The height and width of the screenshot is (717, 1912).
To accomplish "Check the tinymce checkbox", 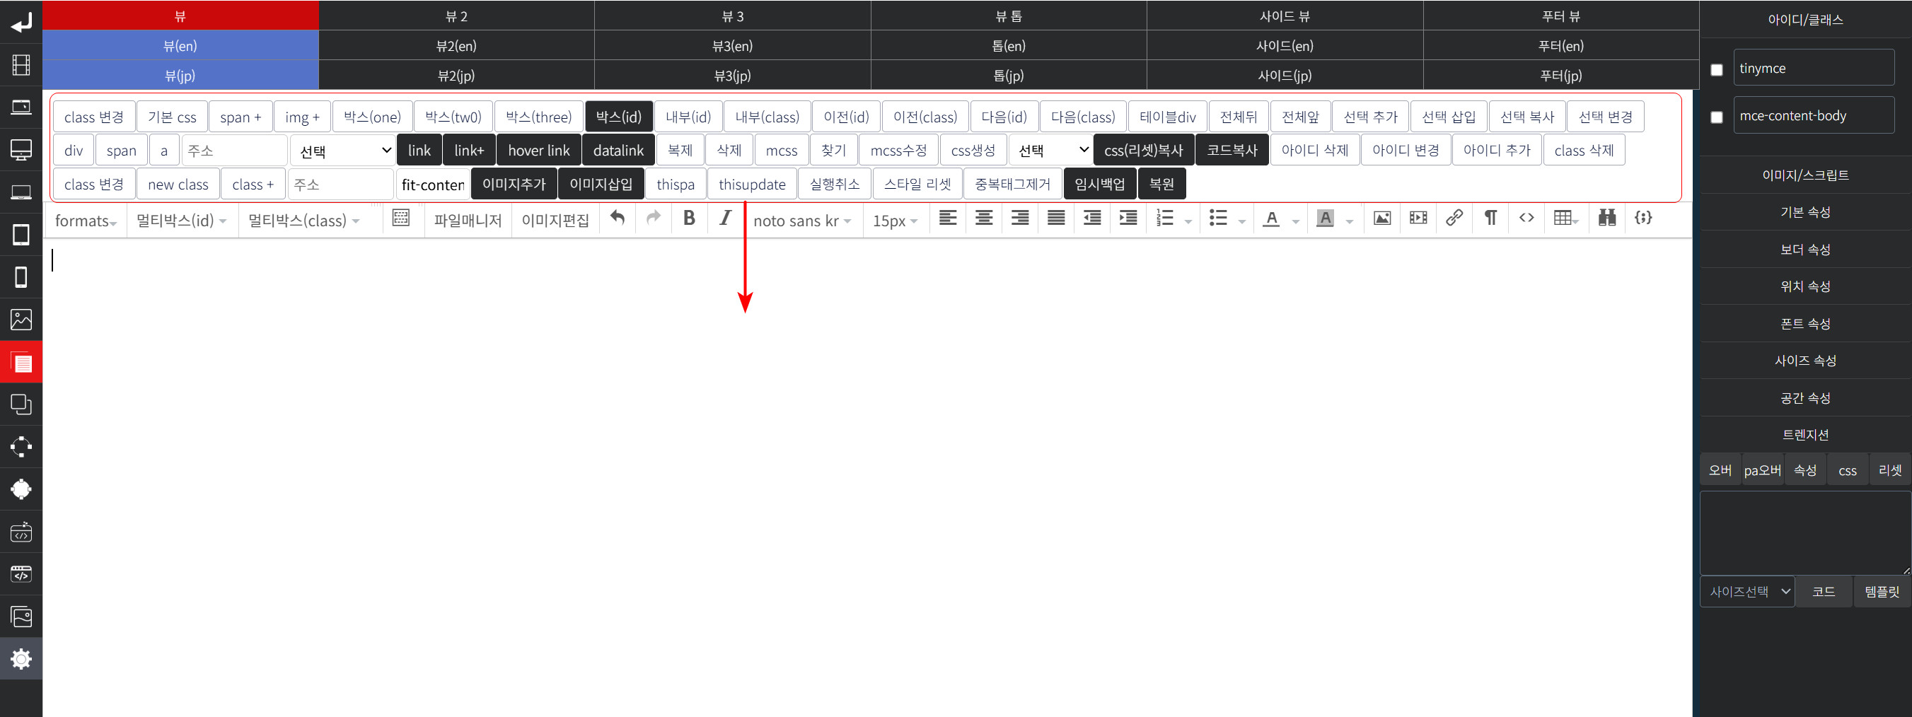I will [x=1716, y=70].
